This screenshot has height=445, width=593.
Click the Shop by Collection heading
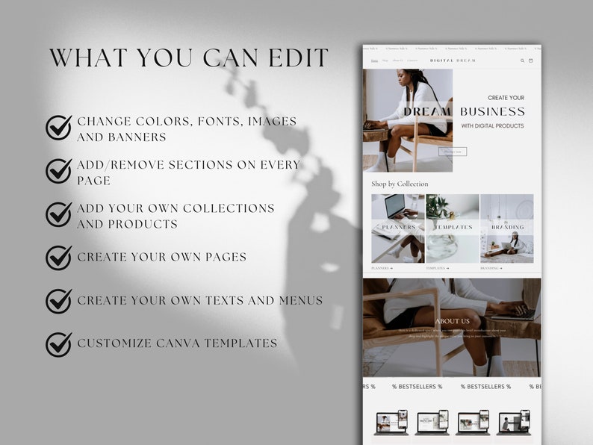[x=400, y=184]
